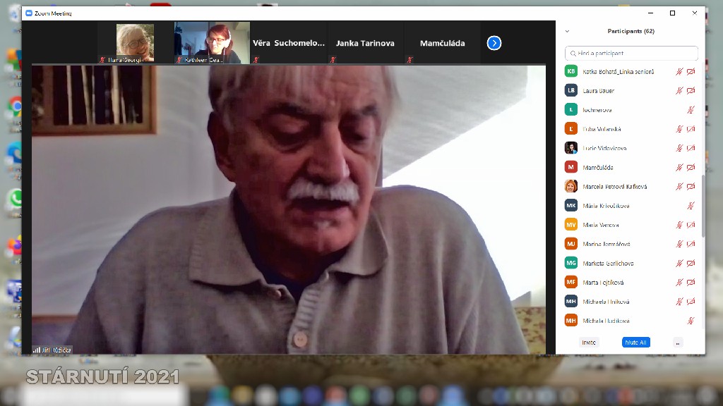Click the Find a participant search field
Screen dimensions: 723x406
tap(632, 53)
